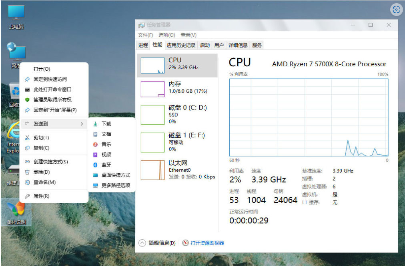Open the 此电脑 desktop icon
Screen dimensions: 405x266
pyautogui.click(x=16, y=17)
